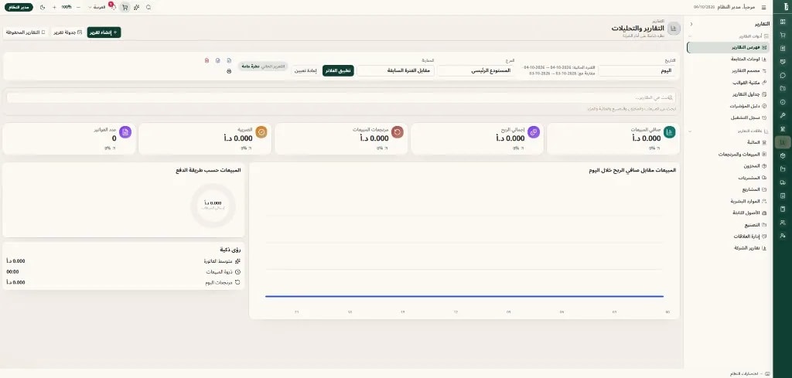Click highlighted reports chart icon in rail

tap(783, 142)
